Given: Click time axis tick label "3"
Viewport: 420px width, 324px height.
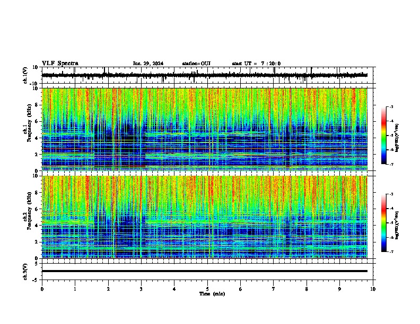Looking at the screenshot, I should [141, 289].
